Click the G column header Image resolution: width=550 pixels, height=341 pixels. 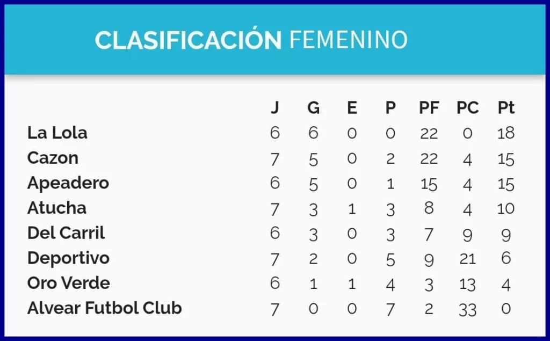(313, 108)
